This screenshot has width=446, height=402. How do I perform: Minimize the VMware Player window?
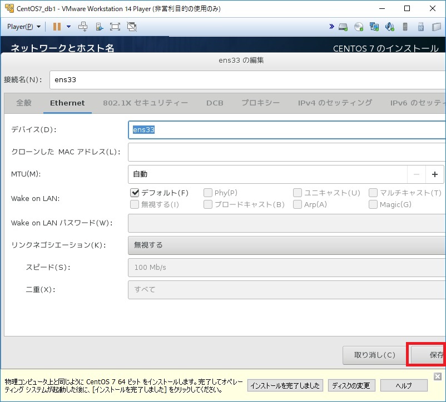(382, 8)
